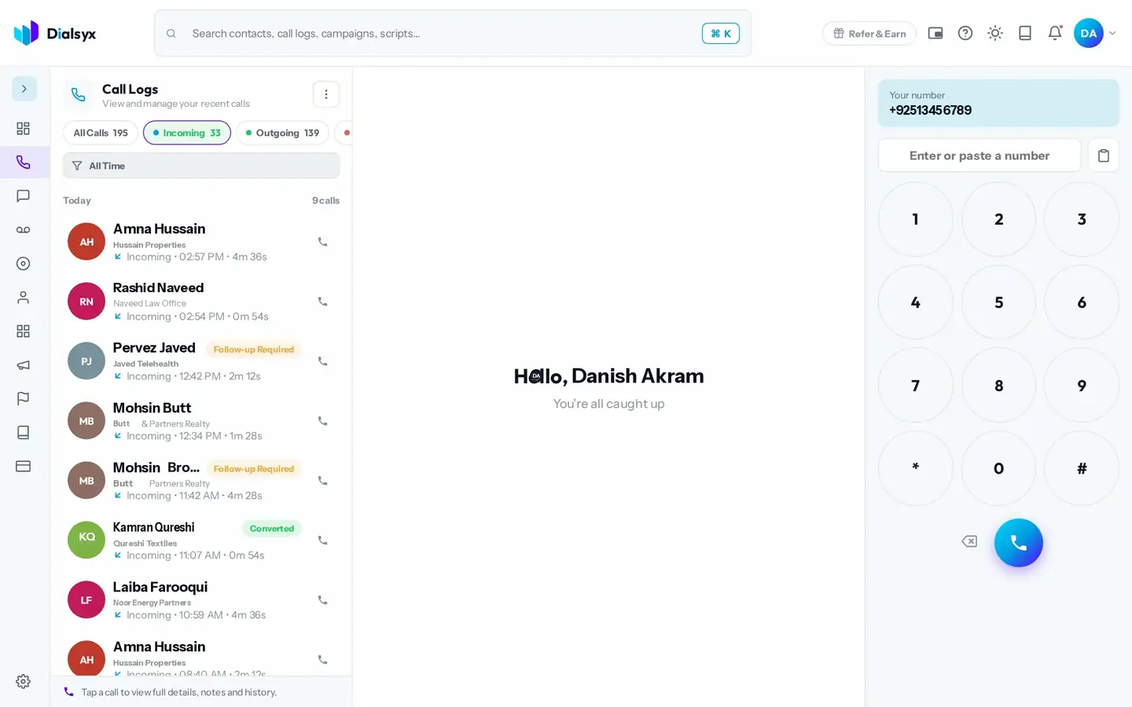Switch to the All Calls tab
The width and height of the screenshot is (1132, 707).
click(101, 133)
